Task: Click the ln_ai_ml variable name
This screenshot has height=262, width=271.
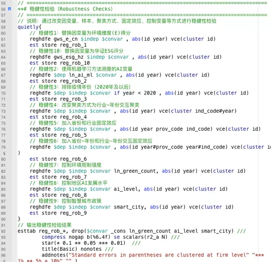Action: tap(85, 75)
